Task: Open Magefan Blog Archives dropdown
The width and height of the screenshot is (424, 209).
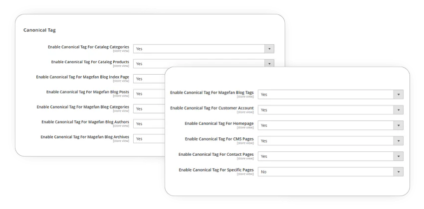Action: [149, 139]
